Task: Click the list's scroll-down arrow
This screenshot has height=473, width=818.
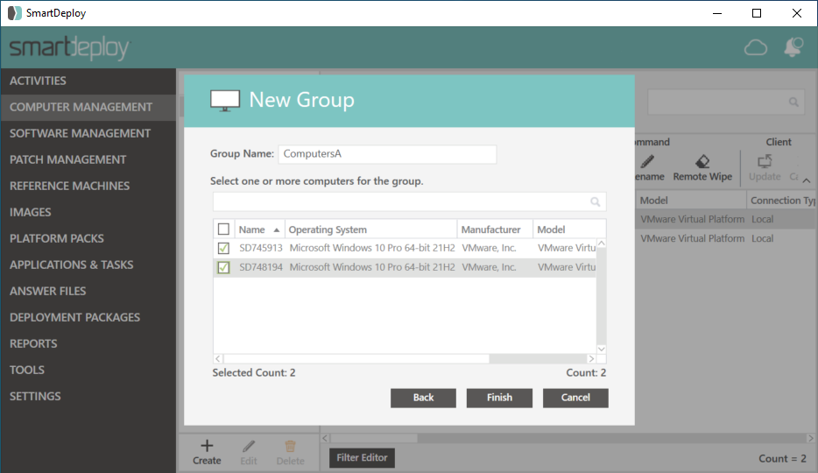Action: point(602,349)
